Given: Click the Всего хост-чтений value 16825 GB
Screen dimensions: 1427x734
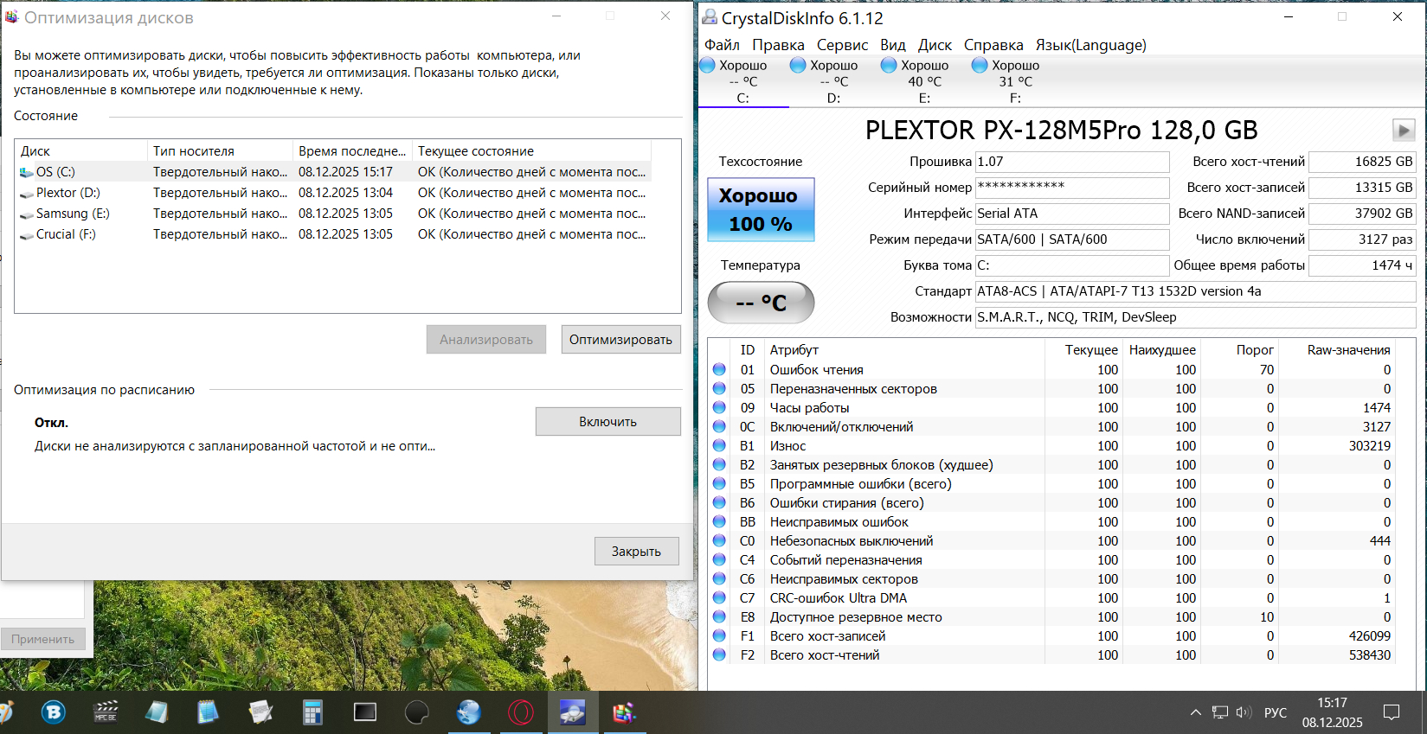Looking at the screenshot, I should click(x=1362, y=162).
